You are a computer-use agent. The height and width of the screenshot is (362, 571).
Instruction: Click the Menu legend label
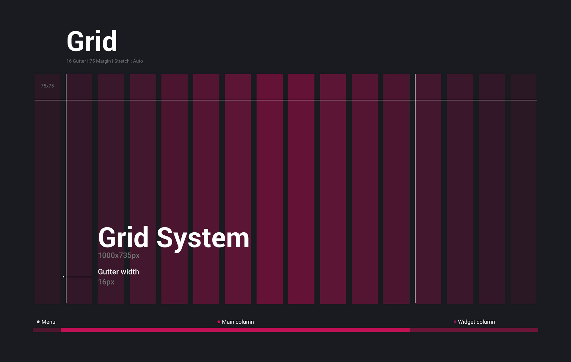[48, 322]
